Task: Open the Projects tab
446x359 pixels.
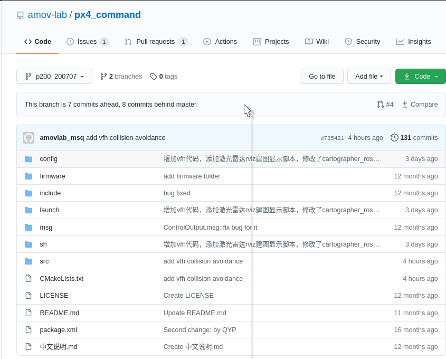Action: click(271, 42)
